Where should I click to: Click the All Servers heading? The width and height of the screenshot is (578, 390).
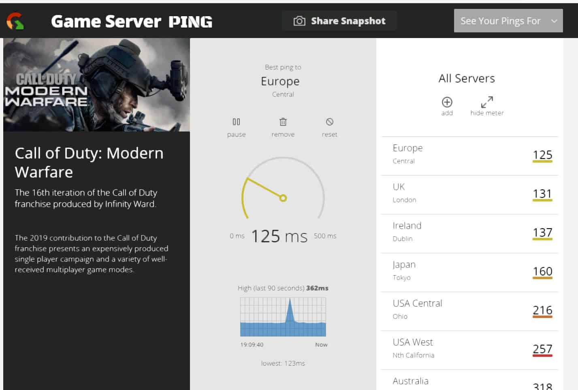point(467,78)
